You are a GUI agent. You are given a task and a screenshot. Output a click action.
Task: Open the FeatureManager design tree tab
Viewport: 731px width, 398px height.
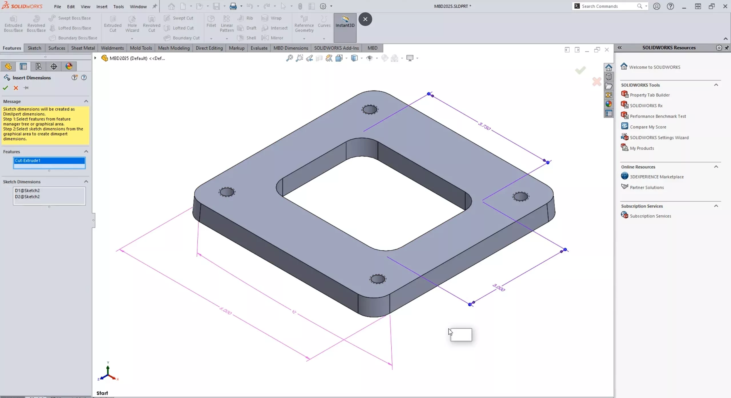pyautogui.click(x=8, y=66)
